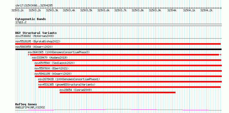Screen dimensions: 229x113
Task: Click the red bar under nsv5941199
Action: [x=128, y=76]
